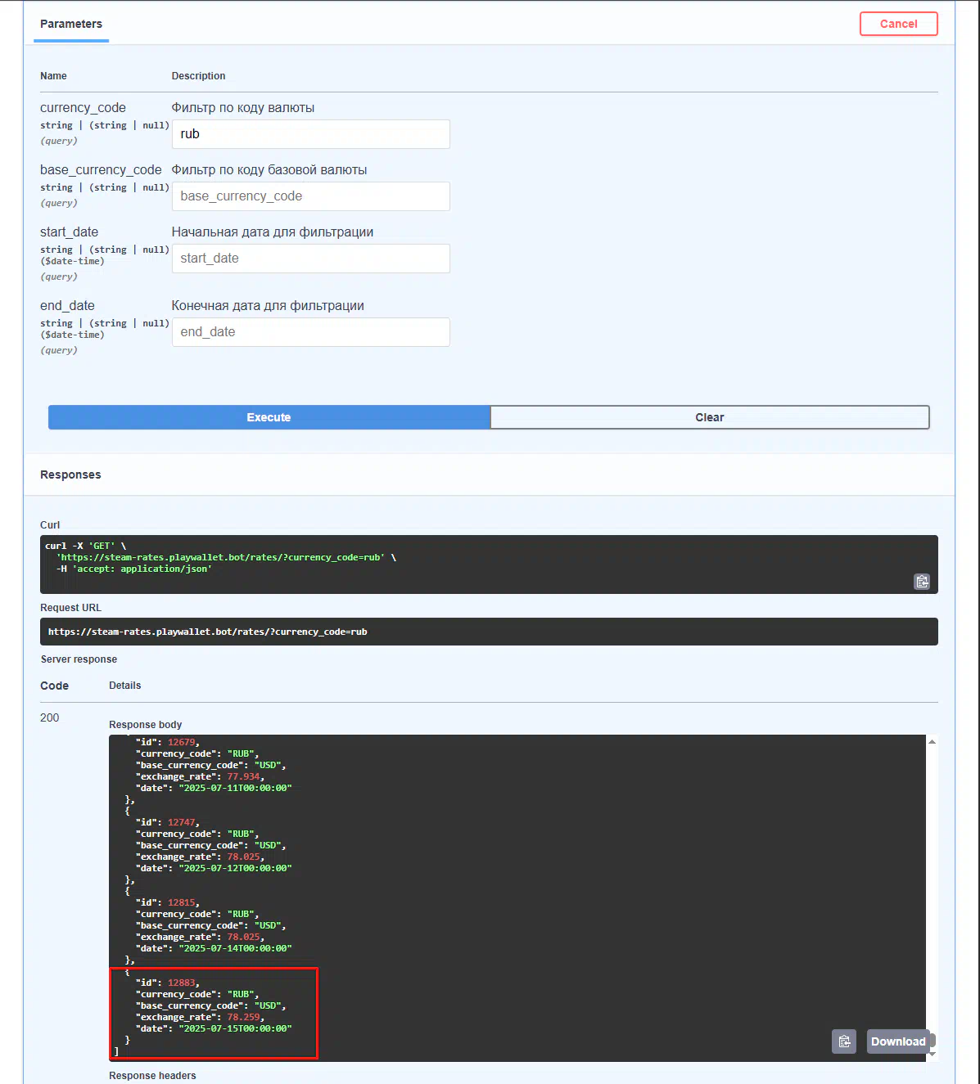Click the start_date parameter name
980x1084 pixels.
coord(69,232)
